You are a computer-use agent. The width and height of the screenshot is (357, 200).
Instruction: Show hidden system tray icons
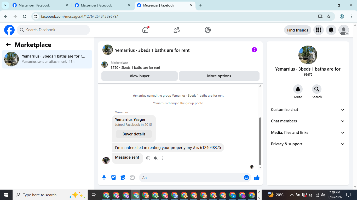click(292, 195)
